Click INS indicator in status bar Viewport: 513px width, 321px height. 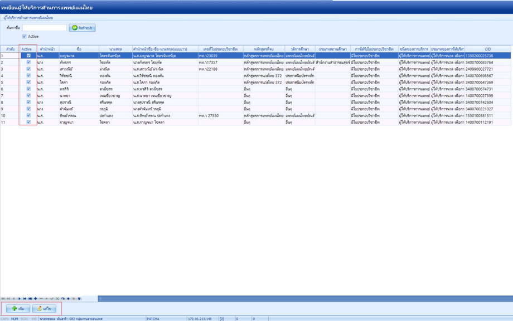(x=34, y=319)
